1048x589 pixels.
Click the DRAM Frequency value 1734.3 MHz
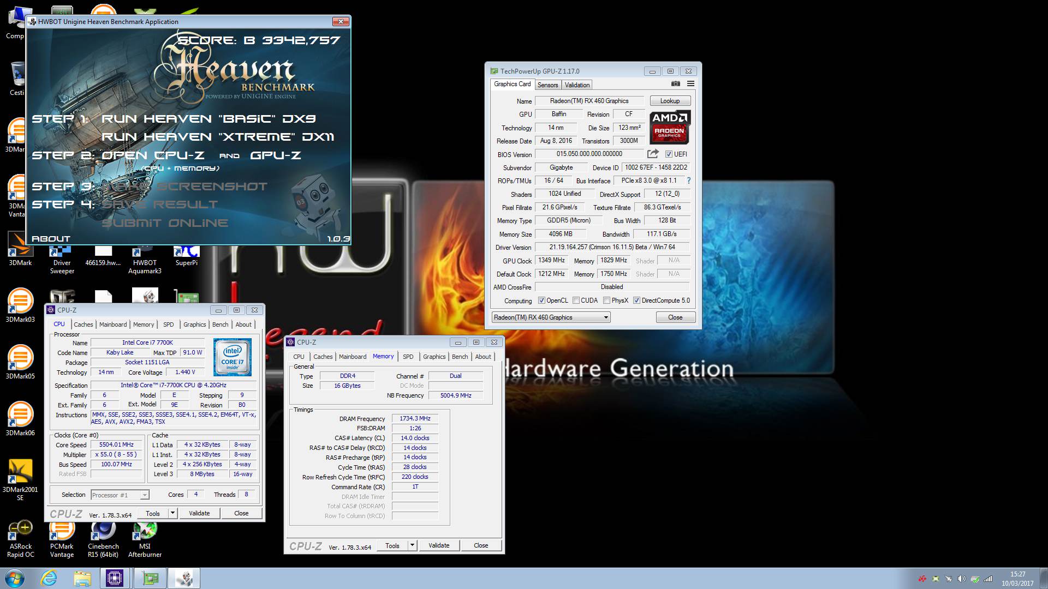click(415, 419)
